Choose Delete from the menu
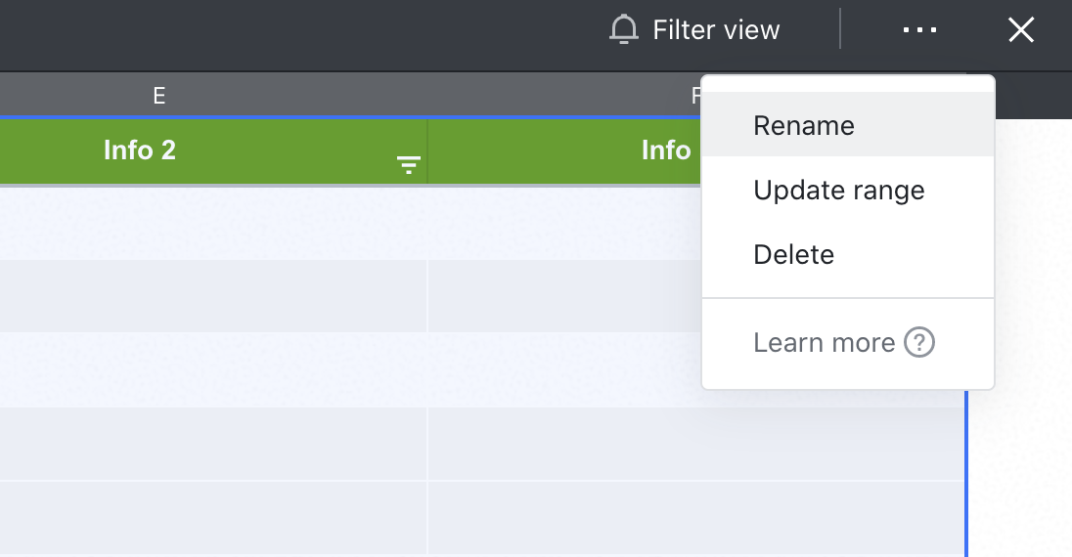The width and height of the screenshot is (1072, 557). [x=793, y=254]
